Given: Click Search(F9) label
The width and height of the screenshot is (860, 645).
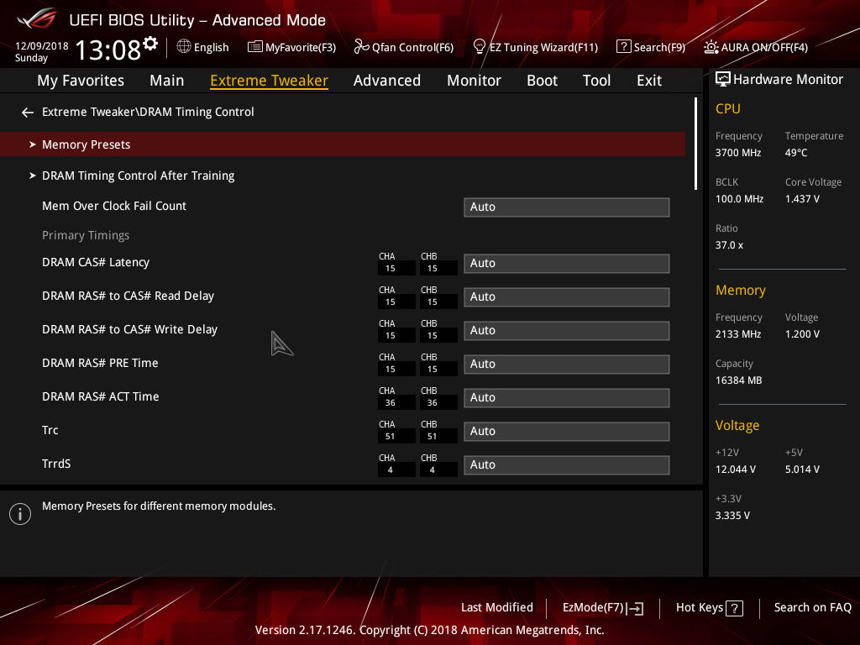Looking at the screenshot, I should 660,48.
